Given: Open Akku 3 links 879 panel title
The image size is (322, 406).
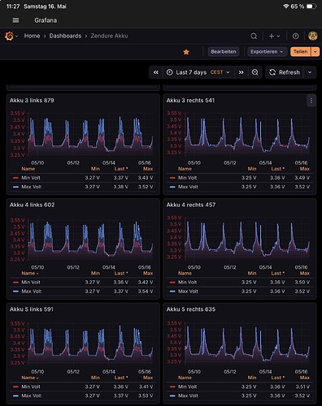Looking at the screenshot, I should [x=32, y=101].
